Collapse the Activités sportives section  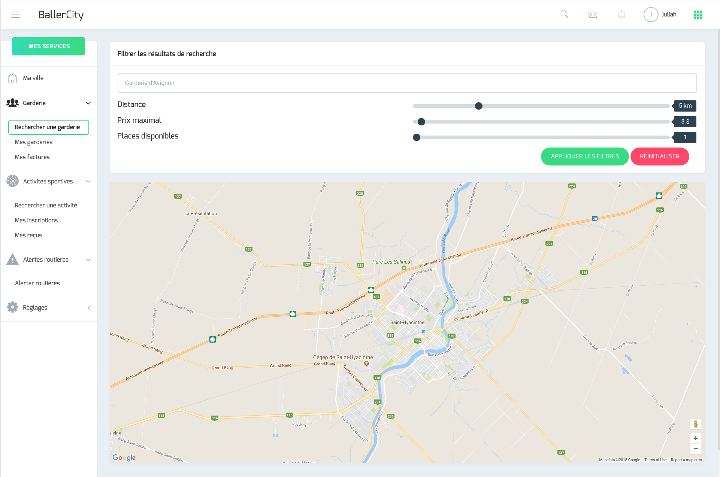tap(88, 182)
